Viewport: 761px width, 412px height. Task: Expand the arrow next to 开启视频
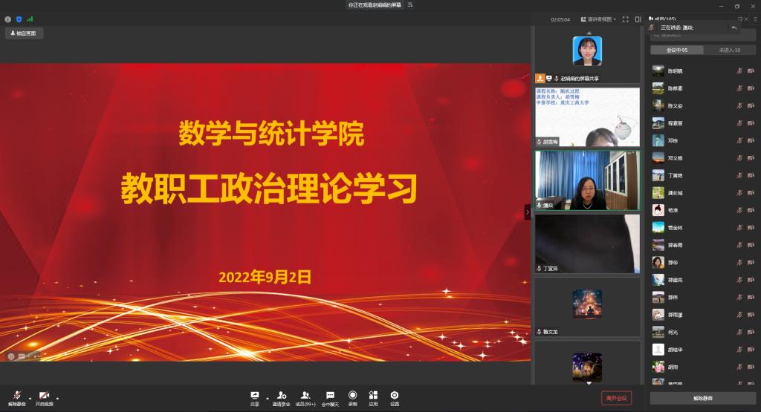point(58,397)
